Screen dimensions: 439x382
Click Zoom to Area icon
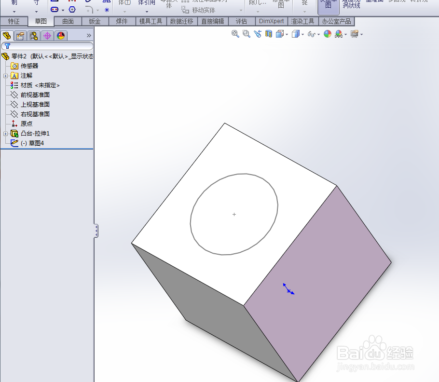click(x=247, y=34)
